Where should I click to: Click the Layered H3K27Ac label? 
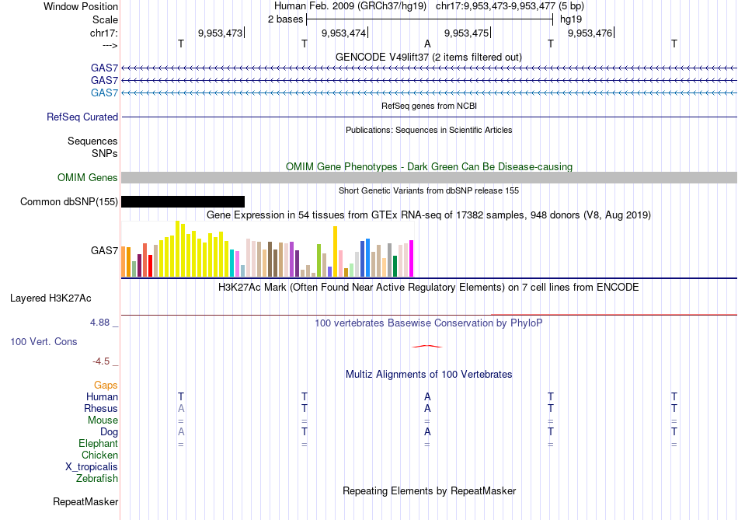click(x=50, y=298)
